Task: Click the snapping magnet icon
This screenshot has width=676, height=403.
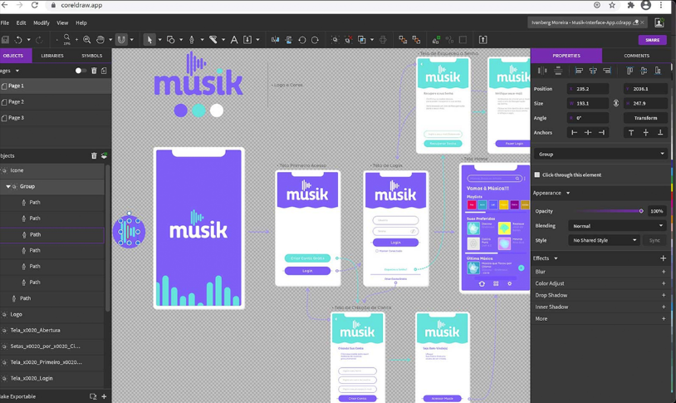Action: 122,40
